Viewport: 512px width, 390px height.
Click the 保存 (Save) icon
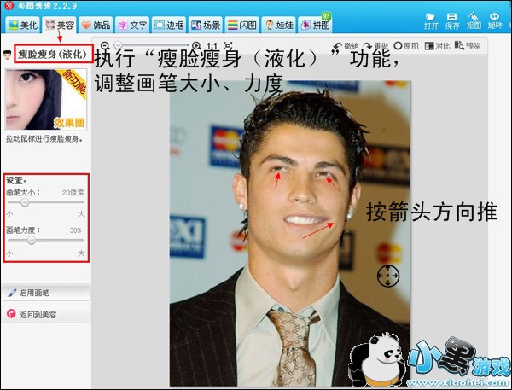click(452, 20)
